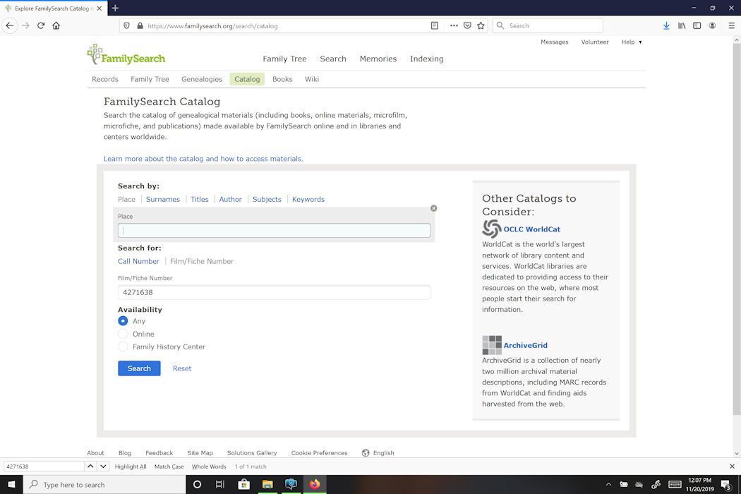Reload the page with the refresh icon
Screen dimensions: 741x494
click(x=41, y=25)
